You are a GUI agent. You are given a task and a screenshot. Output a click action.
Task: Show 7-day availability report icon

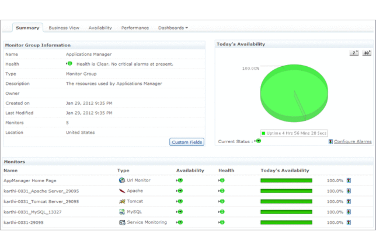[354, 53]
